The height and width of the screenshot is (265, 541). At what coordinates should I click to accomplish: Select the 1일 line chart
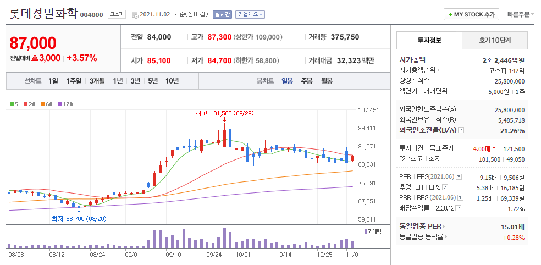tap(53, 81)
